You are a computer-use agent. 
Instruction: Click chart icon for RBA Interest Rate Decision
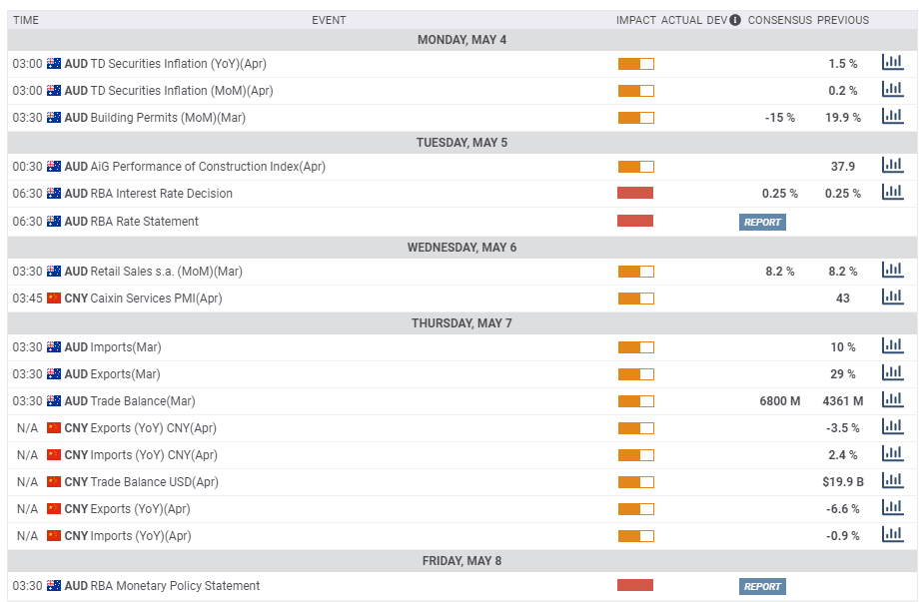click(891, 193)
